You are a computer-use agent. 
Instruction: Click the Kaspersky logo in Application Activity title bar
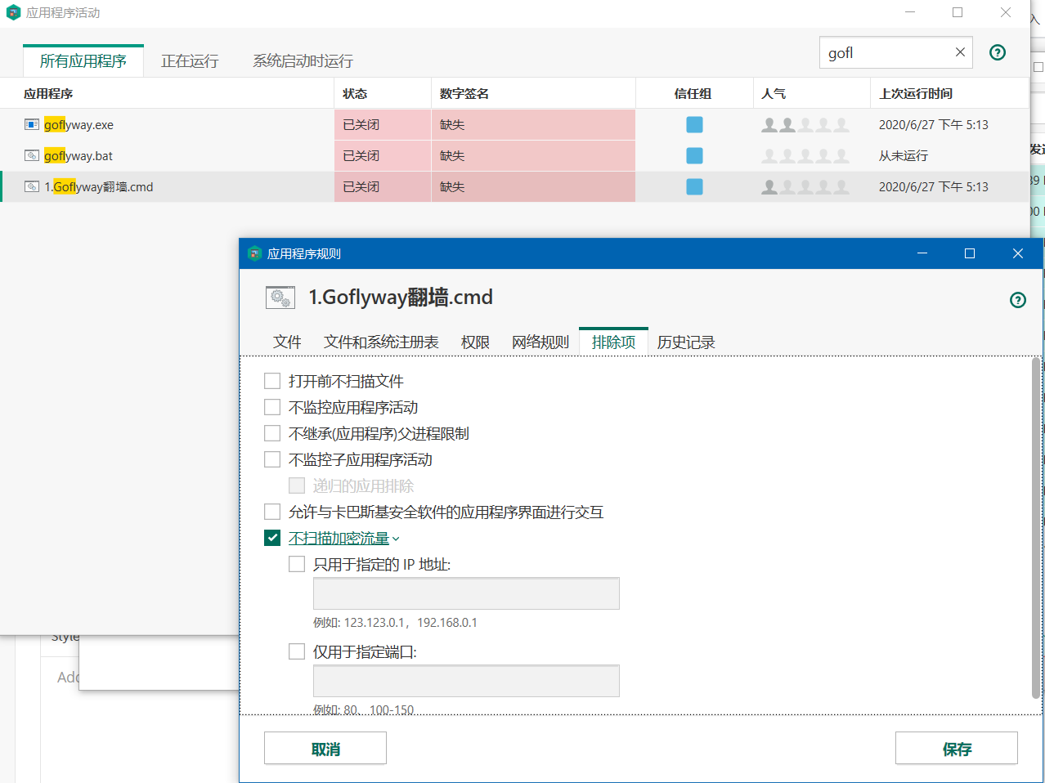pos(13,12)
